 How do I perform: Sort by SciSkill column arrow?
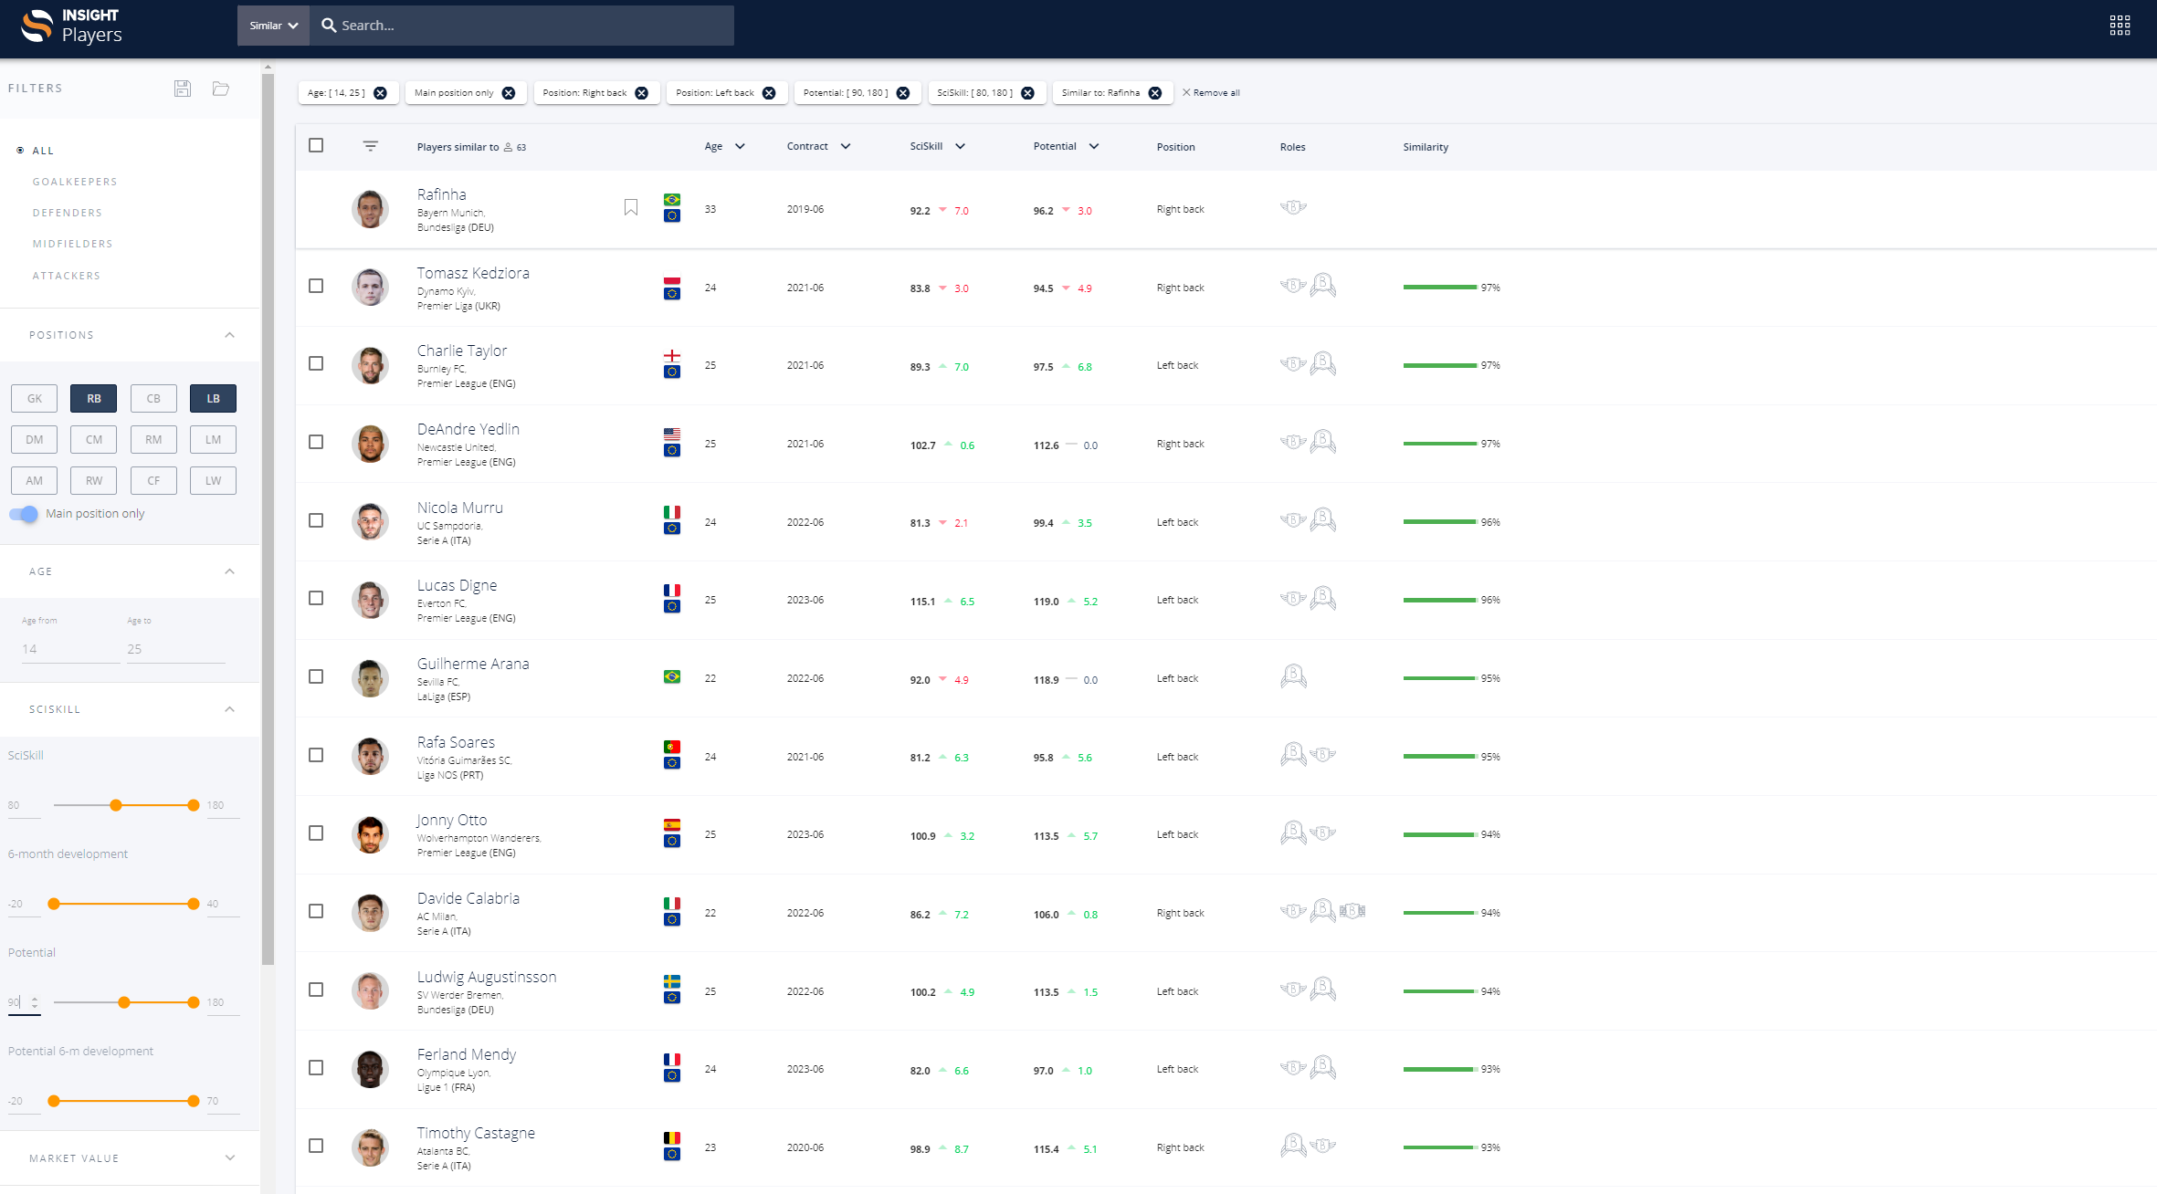point(960,146)
